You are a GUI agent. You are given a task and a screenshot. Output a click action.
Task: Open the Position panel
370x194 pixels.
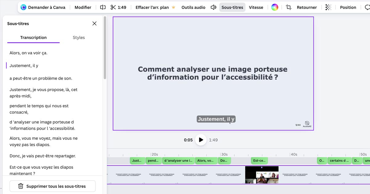click(348, 7)
